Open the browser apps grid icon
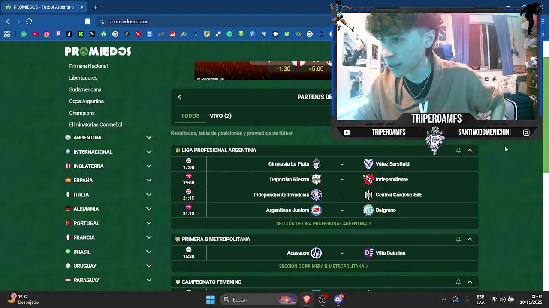549x308 pixels. [7, 34]
